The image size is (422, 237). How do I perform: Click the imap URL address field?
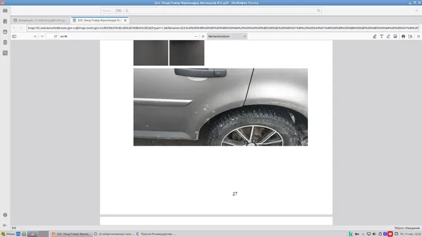pos(223,28)
